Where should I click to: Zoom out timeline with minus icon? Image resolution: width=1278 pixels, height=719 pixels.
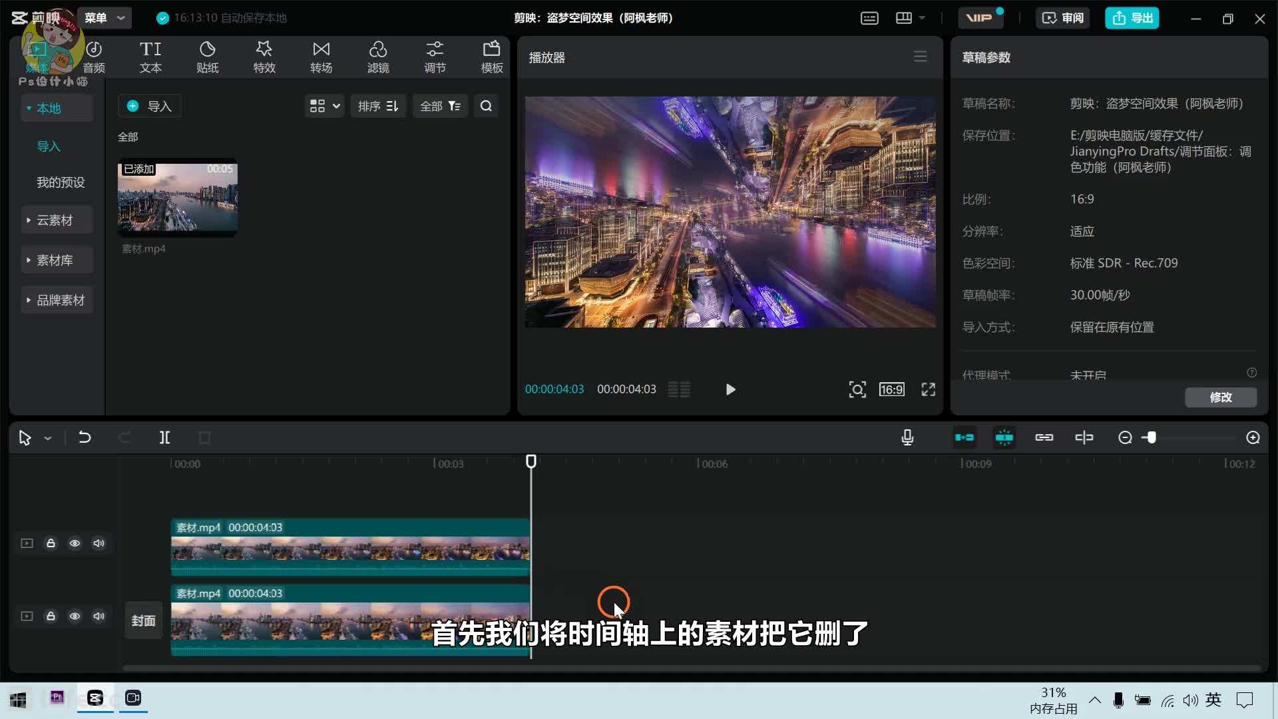1125,437
